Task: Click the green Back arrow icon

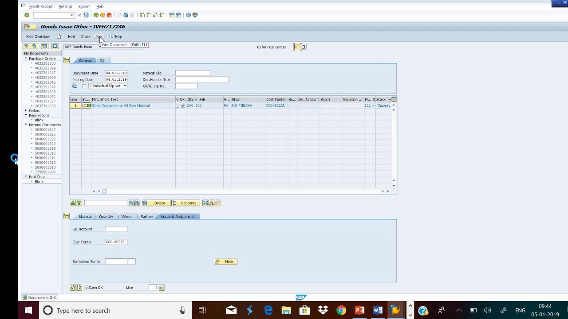Action: pyautogui.click(x=96, y=15)
